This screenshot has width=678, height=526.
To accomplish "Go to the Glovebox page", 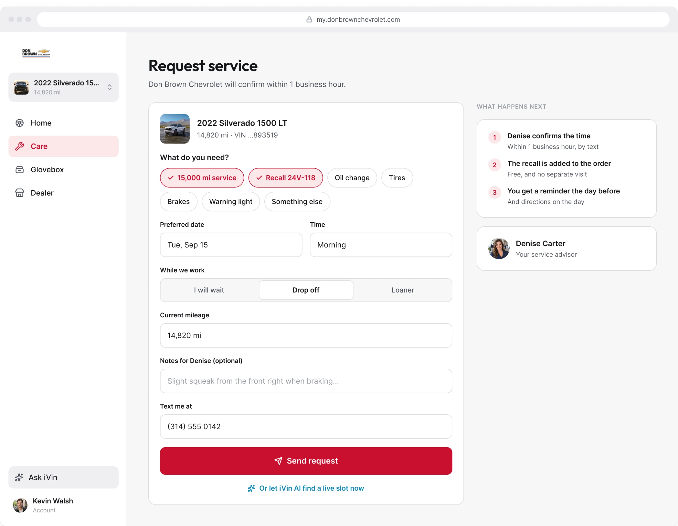I will pyautogui.click(x=63, y=170).
